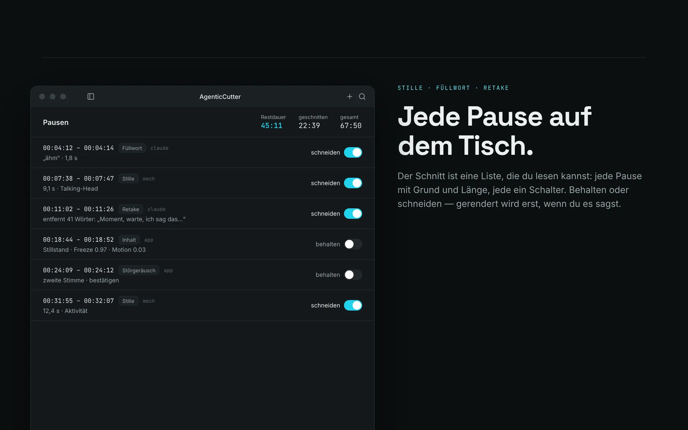The height and width of the screenshot is (430, 688).
Task: Click the 12,4 s · Aktivität description
Action: pyautogui.click(x=65, y=311)
